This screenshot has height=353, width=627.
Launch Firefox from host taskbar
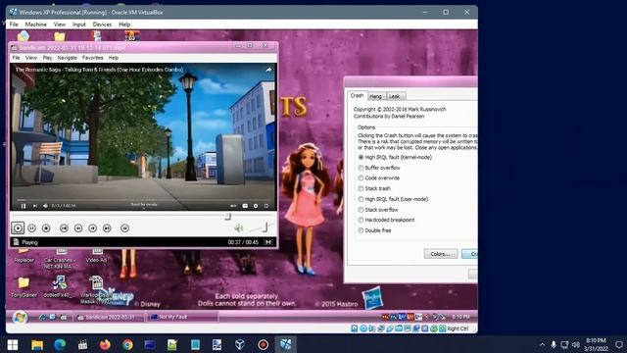click(x=105, y=345)
